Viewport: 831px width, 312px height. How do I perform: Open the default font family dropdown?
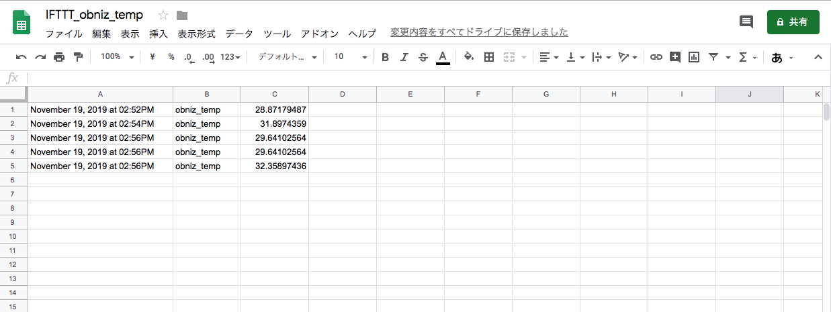(x=288, y=57)
